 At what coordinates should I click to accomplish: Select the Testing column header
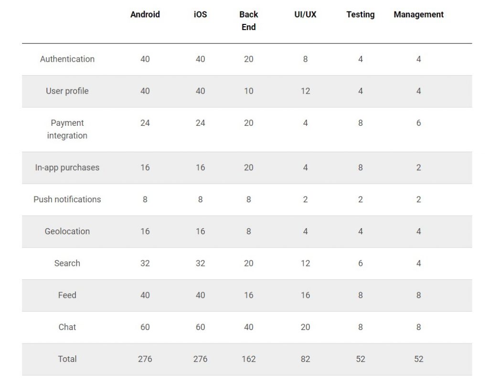tap(361, 15)
